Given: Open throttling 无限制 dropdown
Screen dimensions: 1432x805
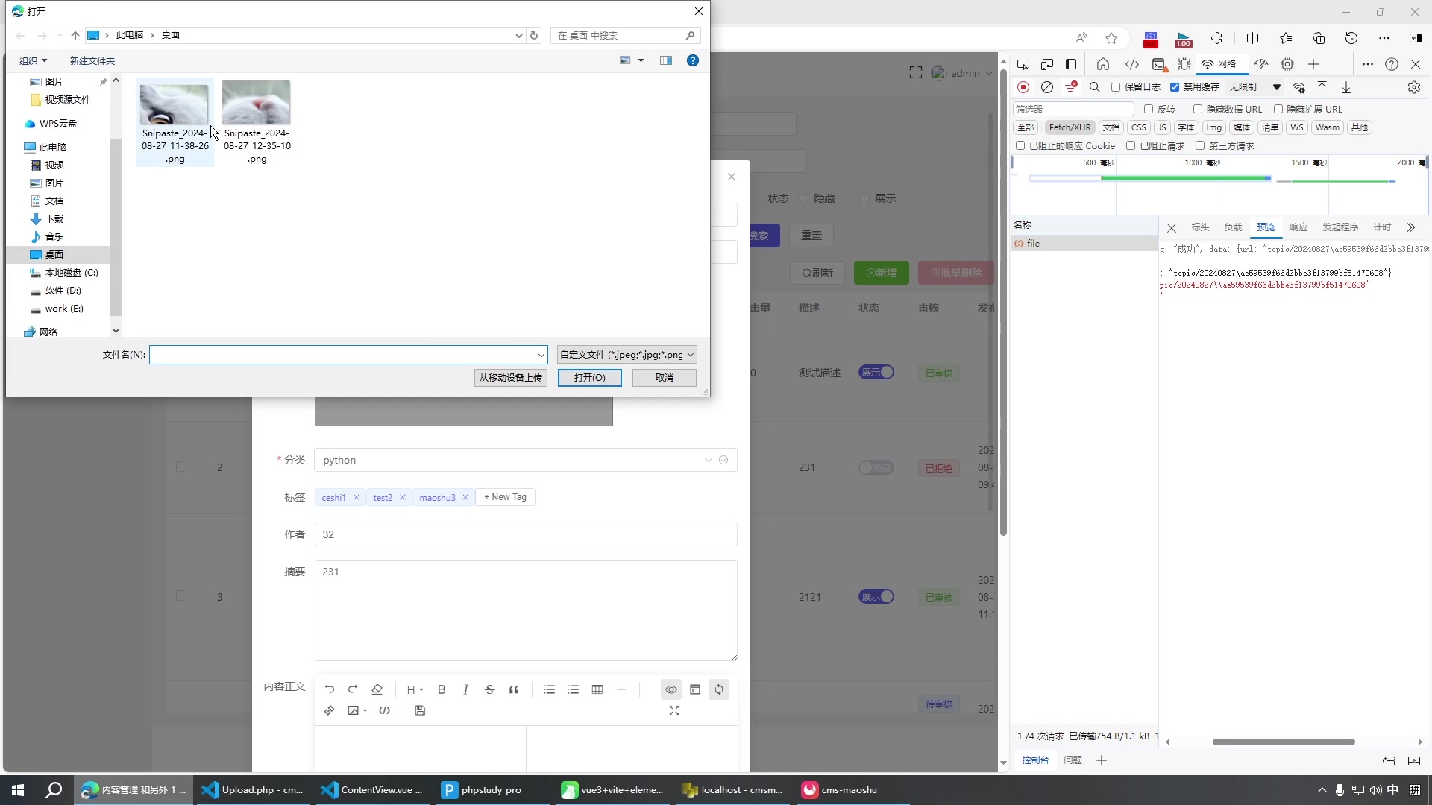Looking at the screenshot, I should tap(1255, 87).
